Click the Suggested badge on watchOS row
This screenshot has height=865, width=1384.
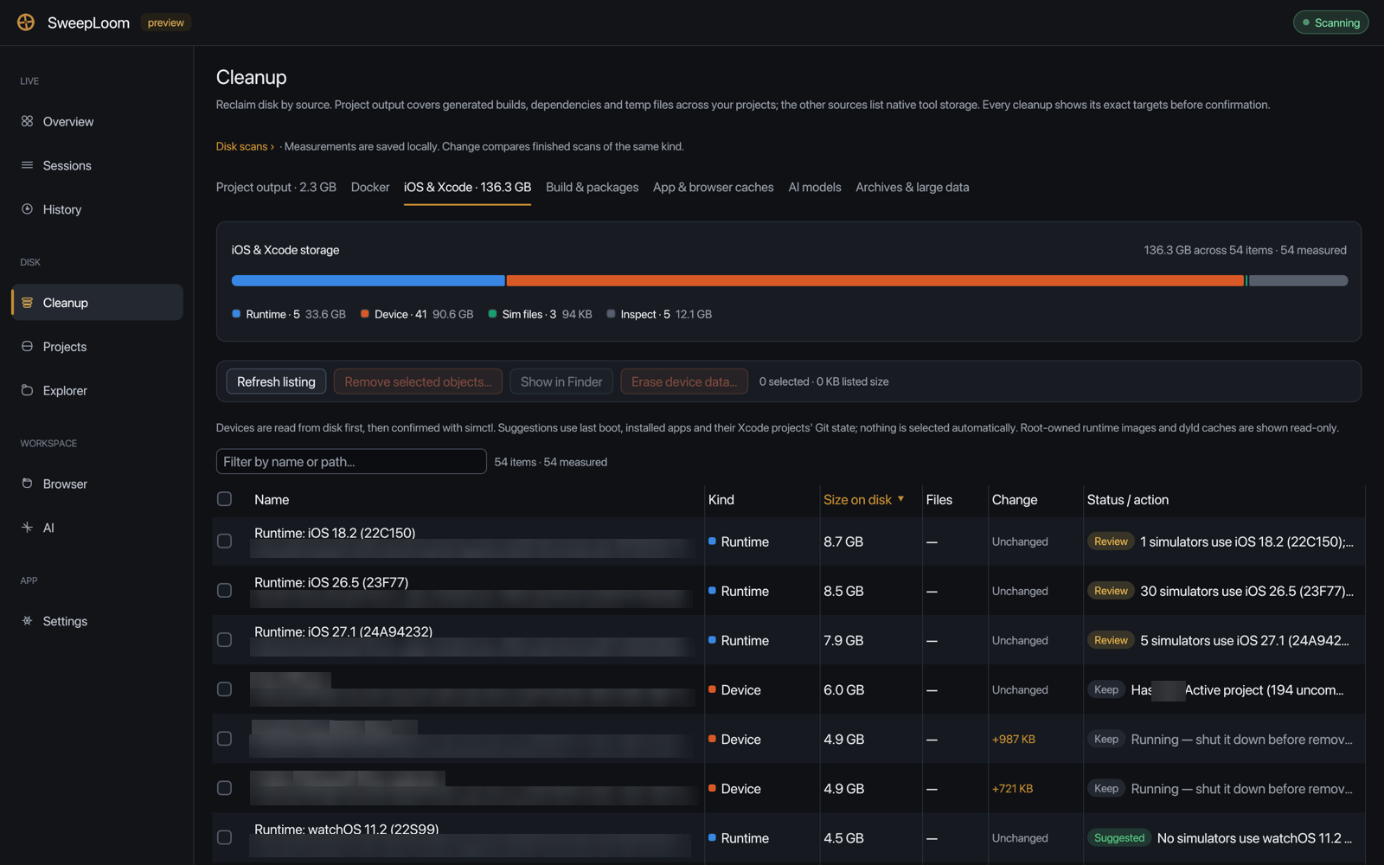1118,837
